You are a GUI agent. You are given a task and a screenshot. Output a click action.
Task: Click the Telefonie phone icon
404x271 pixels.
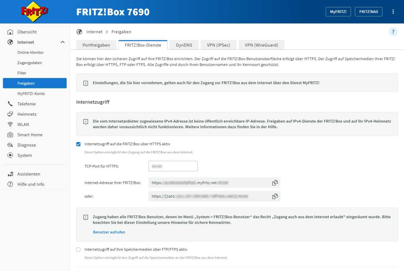(x=10, y=104)
